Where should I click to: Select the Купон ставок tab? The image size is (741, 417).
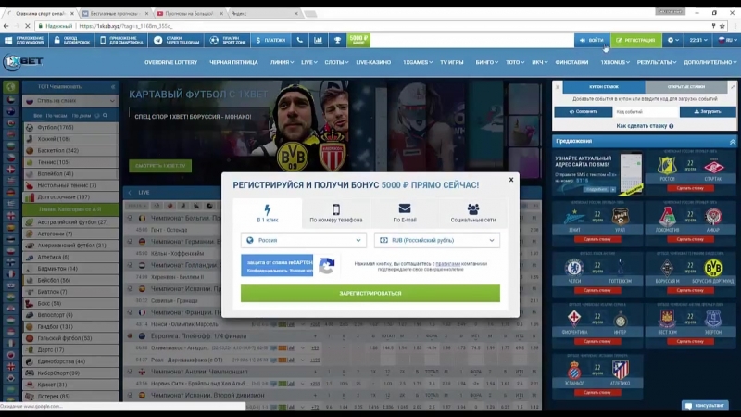tap(604, 87)
